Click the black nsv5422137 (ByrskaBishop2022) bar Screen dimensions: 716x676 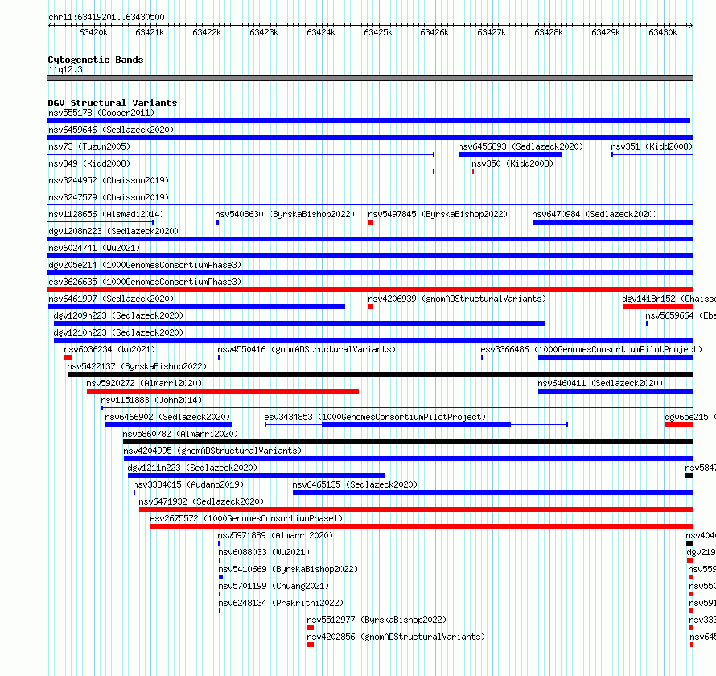pos(381,374)
